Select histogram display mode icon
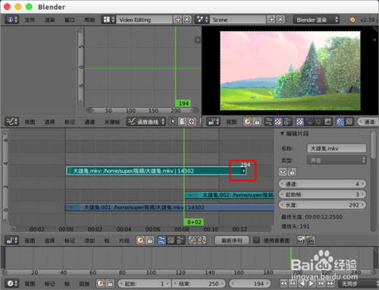The image size is (379, 290). pyautogui.click(x=327, y=121)
